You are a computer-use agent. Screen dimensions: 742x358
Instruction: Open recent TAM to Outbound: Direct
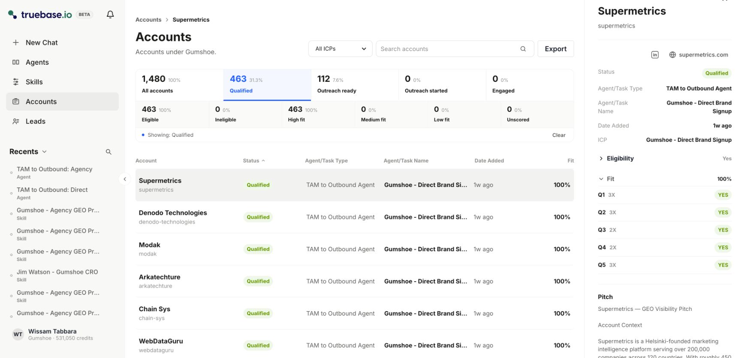pos(58,193)
